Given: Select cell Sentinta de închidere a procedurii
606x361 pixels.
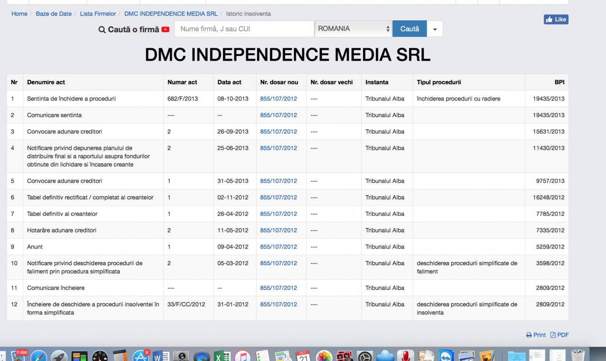Looking at the screenshot, I should click(71, 99).
